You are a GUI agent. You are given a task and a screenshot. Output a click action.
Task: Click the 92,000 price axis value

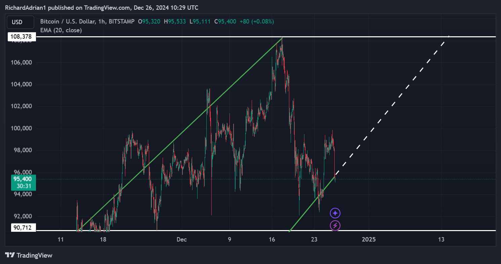point(23,216)
